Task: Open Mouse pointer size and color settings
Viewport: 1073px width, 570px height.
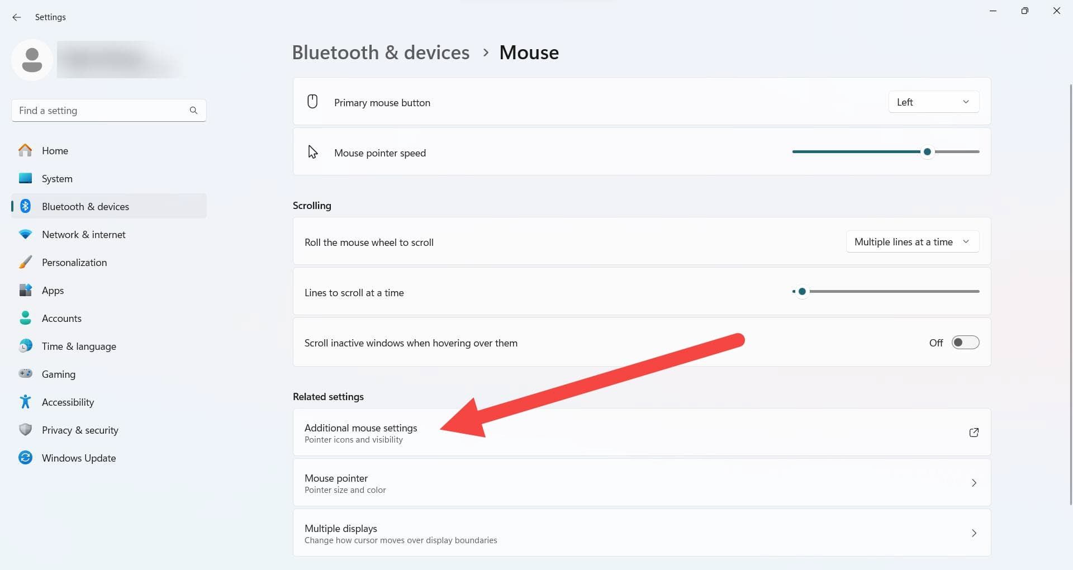Action: [x=641, y=483]
